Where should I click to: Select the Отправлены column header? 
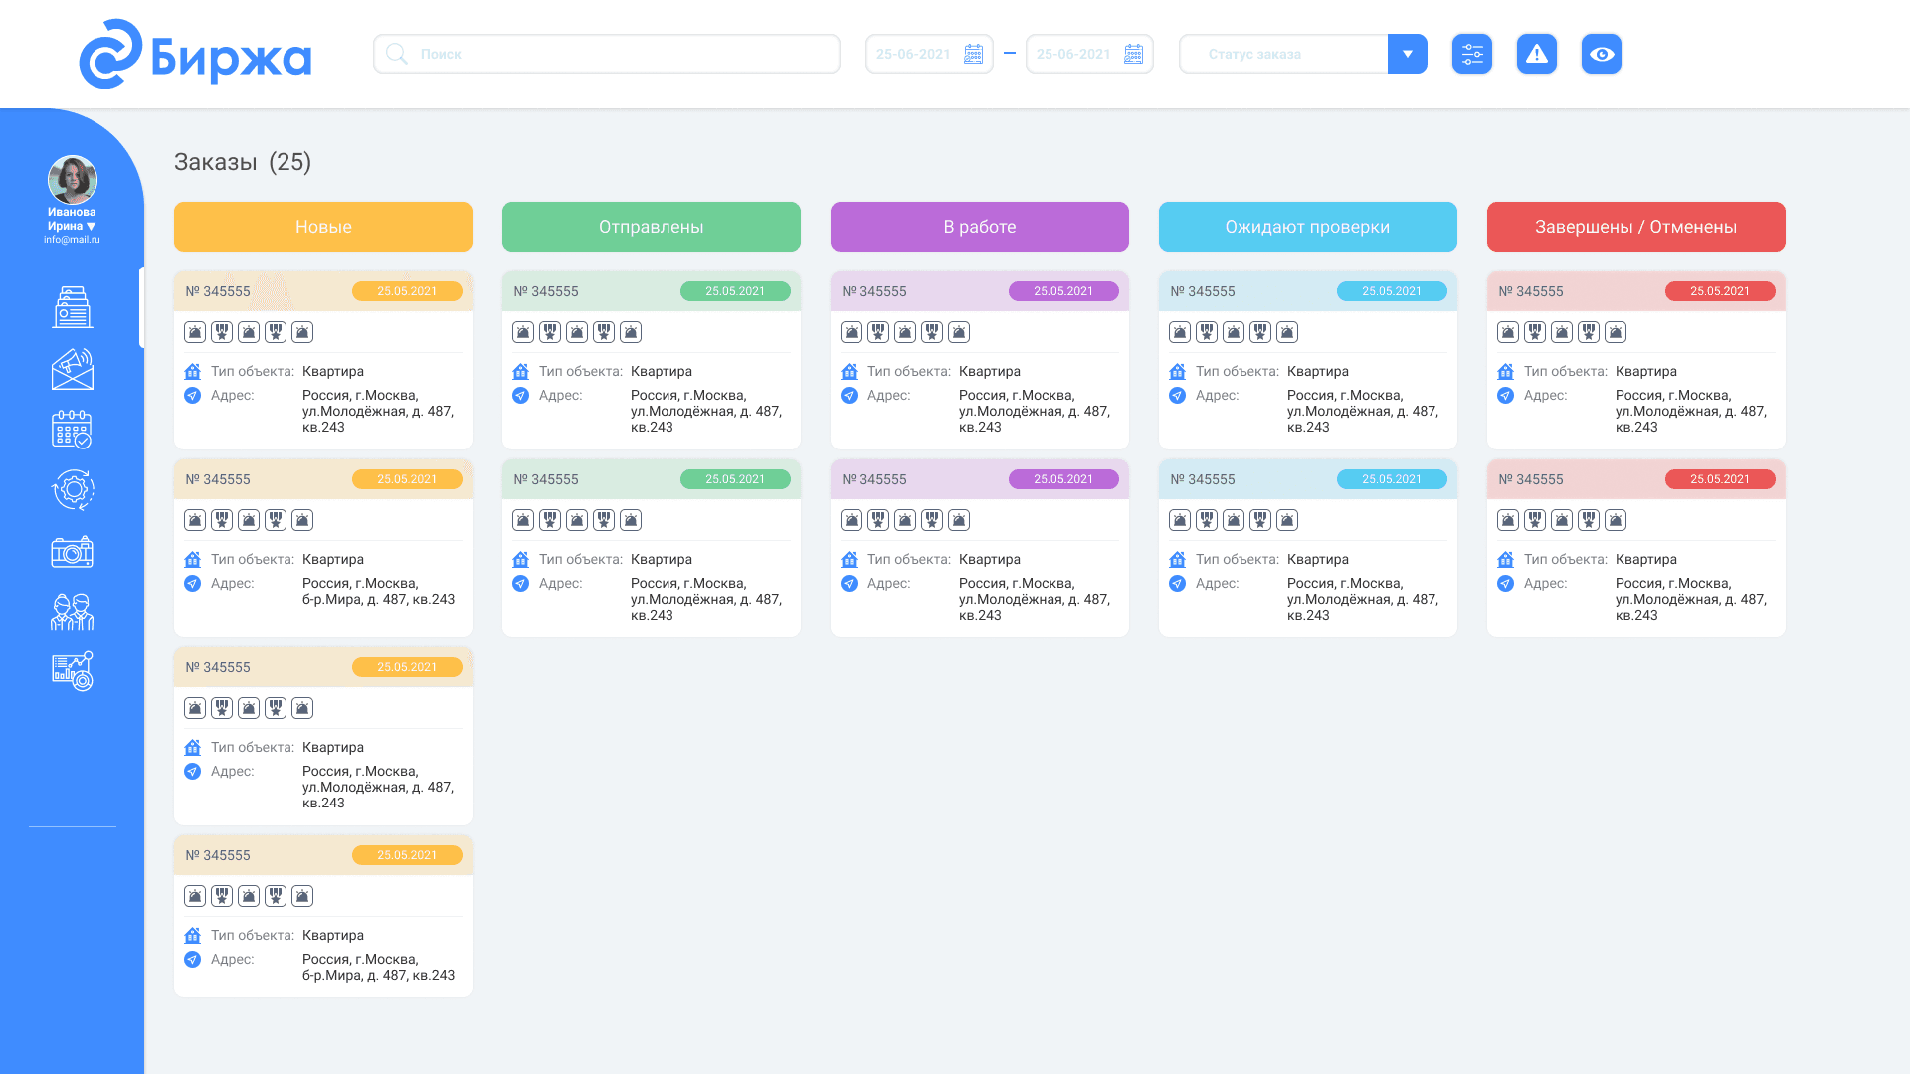[x=652, y=227]
